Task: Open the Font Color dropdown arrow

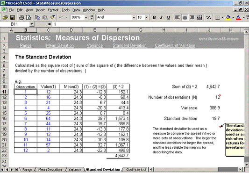Action: [x=243, y=17]
